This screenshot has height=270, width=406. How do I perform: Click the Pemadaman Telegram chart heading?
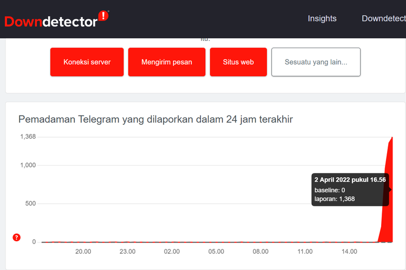pyautogui.click(x=155, y=119)
